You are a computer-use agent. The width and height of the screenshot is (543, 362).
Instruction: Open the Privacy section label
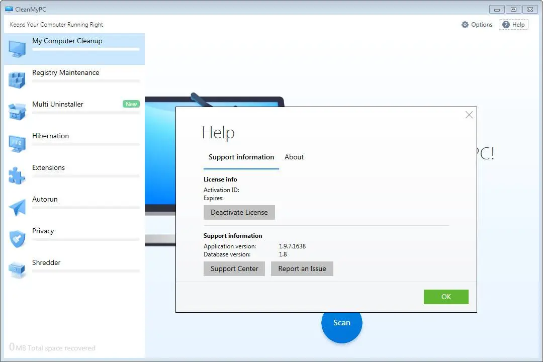coord(43,231)
